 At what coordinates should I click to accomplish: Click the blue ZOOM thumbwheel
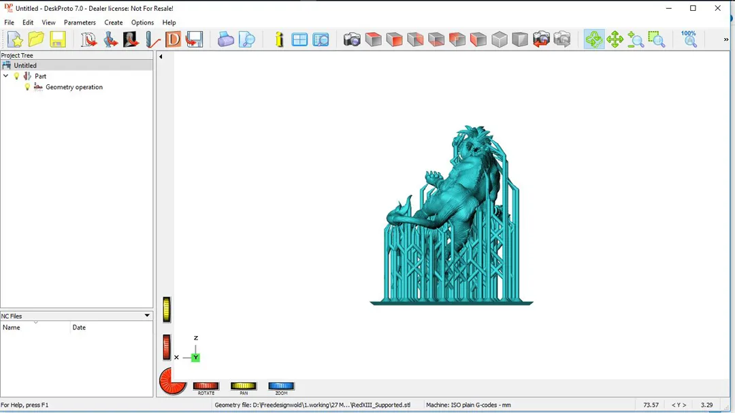point(281,386)
